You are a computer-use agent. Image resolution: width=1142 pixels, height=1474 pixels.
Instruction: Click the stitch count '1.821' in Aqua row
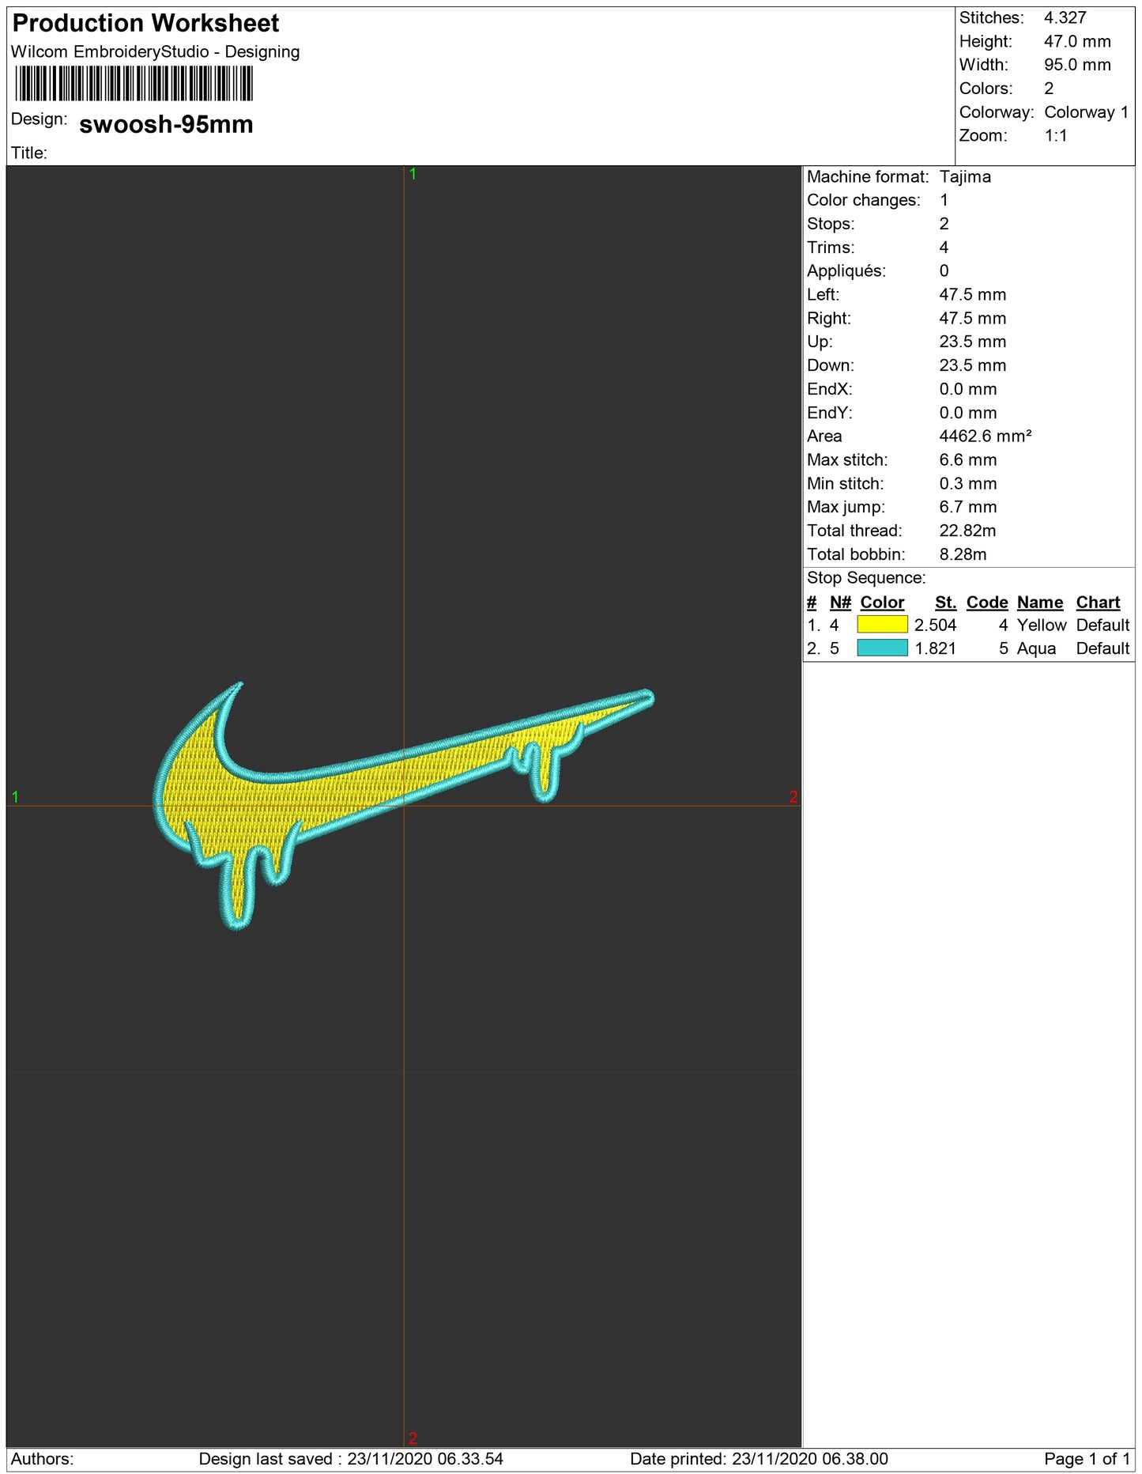pyautogui.click(x=935, y=648)
